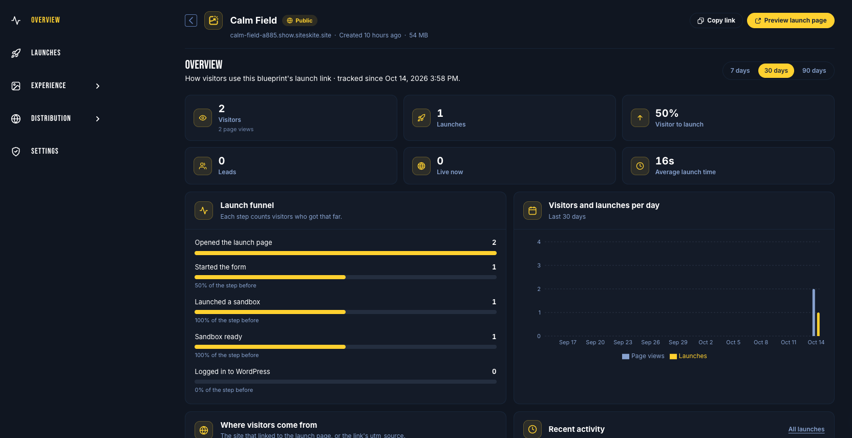The width and height of the screenshot is (852, 438).
Task: Click the Sandbox ready progress bar
Action: pos(346,347)
